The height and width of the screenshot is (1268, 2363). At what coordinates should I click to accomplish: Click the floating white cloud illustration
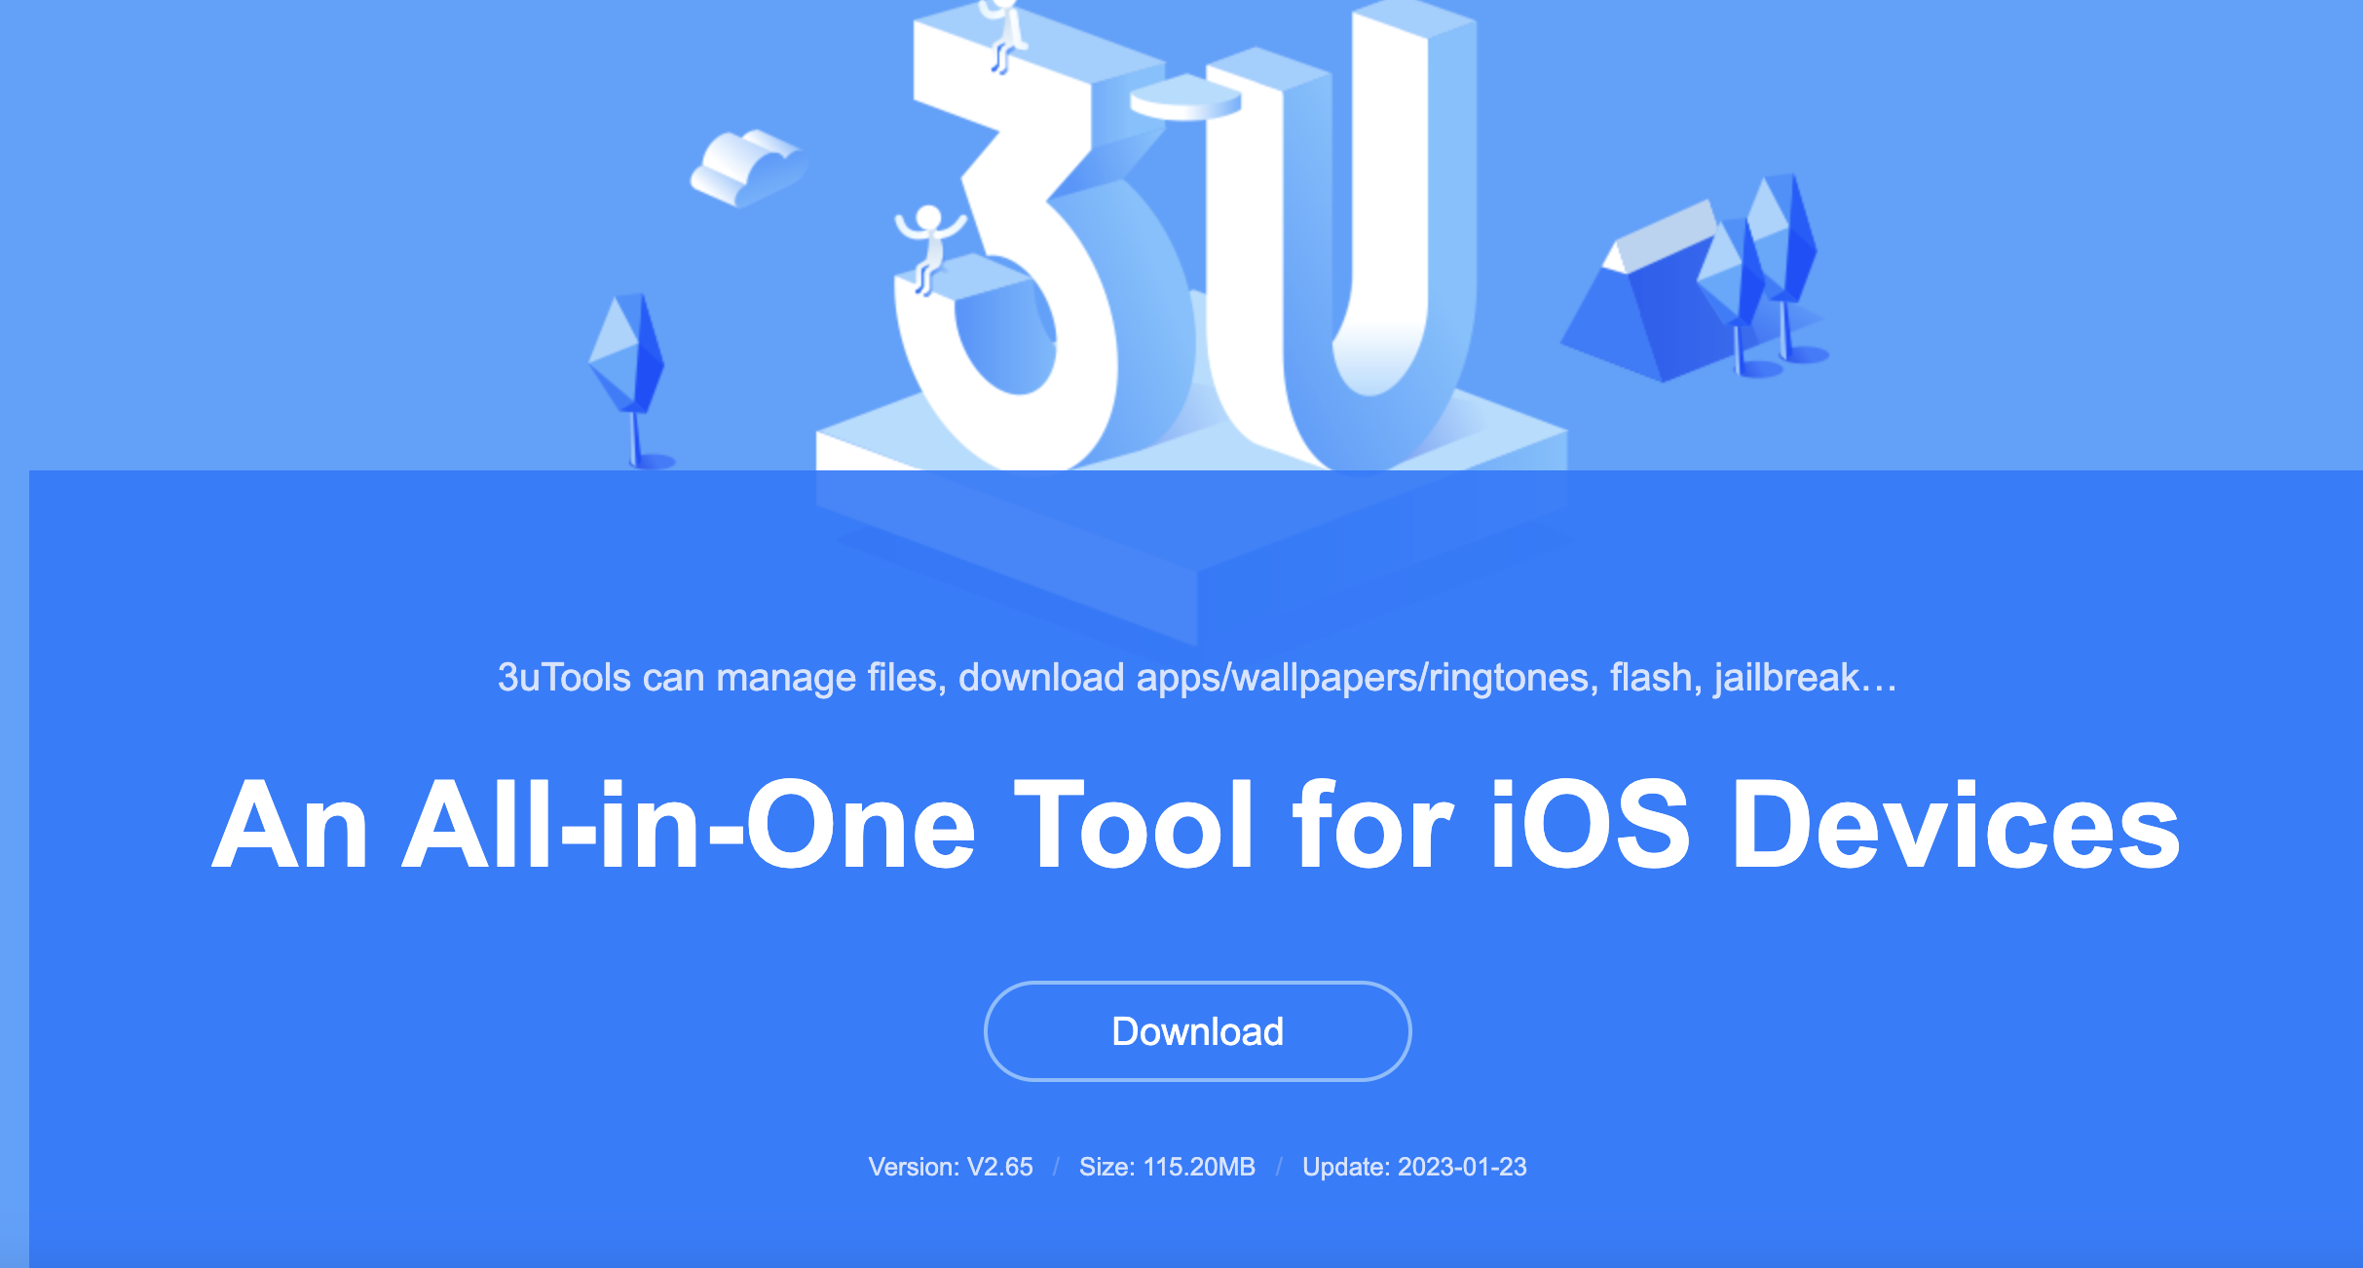[x=748, y=168]
